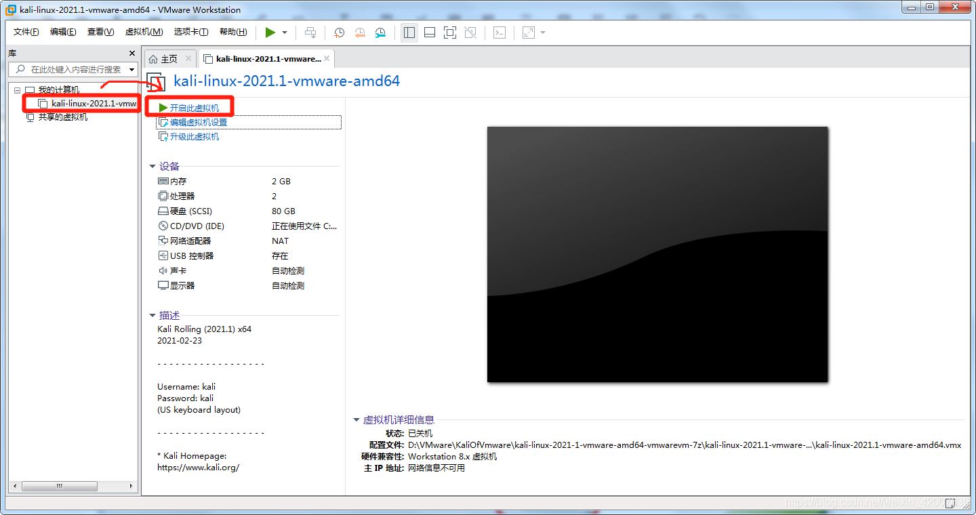Click the CPU icon beside 处理器
The width and height of the screenshot is (976, 515).
pyautogui.click(x=163, y=196)
